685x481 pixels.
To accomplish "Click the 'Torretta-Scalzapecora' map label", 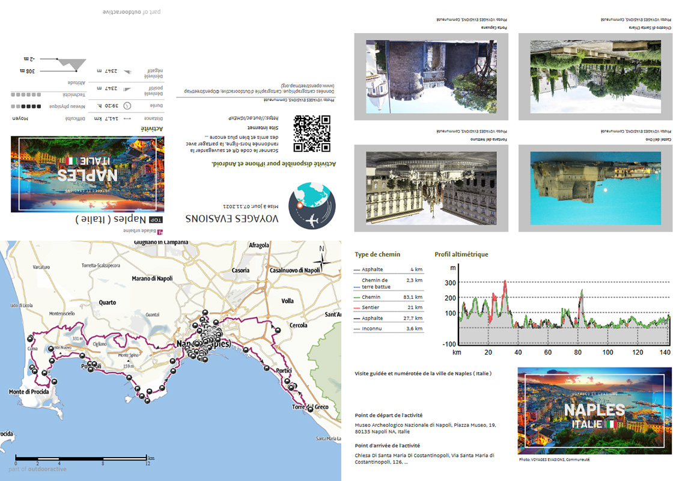I will 100,265.
